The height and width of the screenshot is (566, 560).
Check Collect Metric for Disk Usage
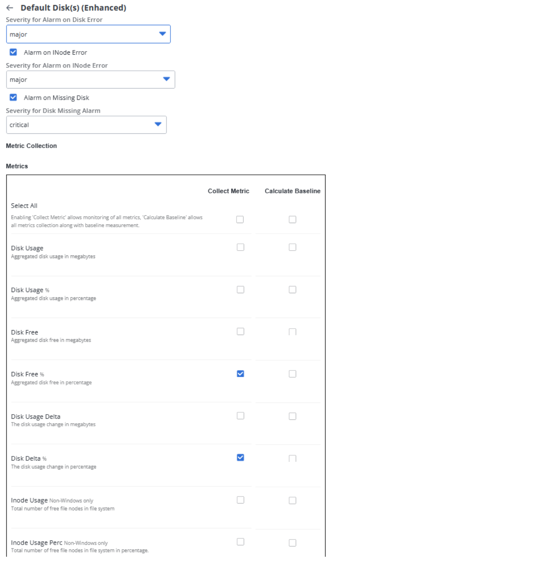point(240,247)
